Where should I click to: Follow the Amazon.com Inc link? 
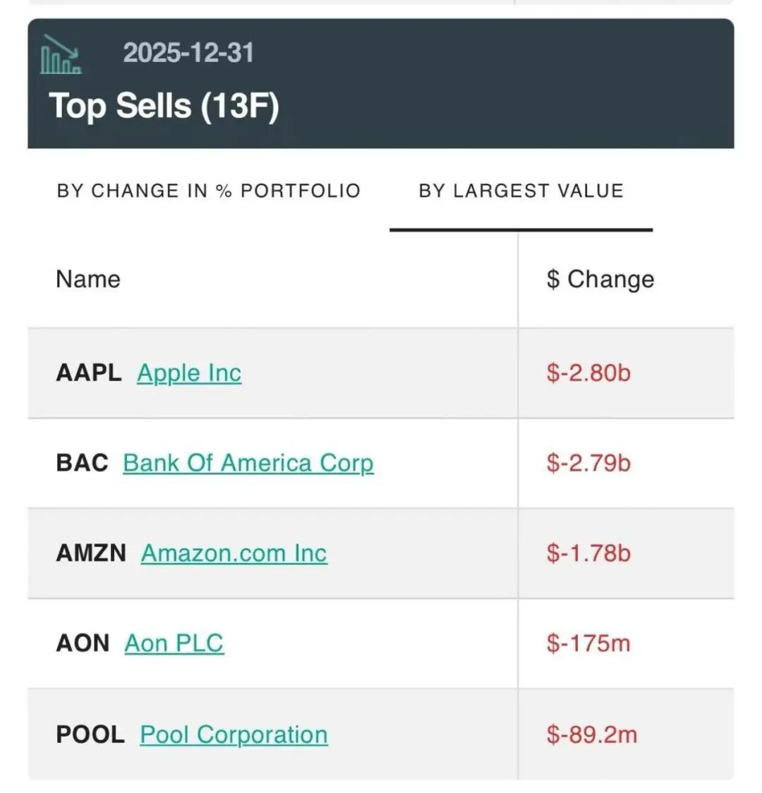234,553
